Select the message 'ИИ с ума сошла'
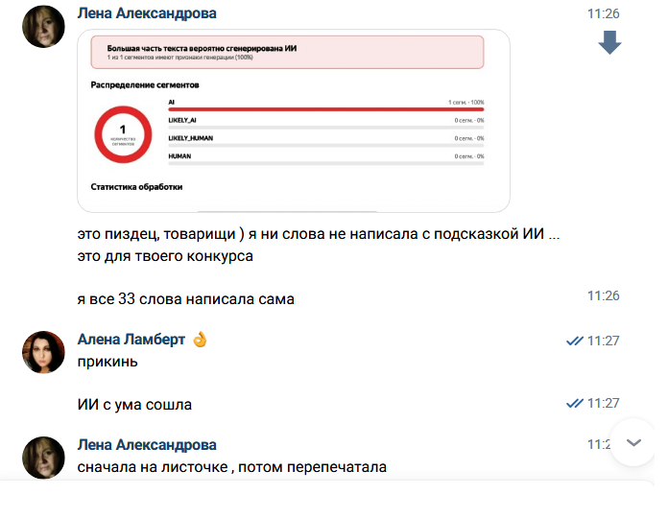 pos(134,405)
